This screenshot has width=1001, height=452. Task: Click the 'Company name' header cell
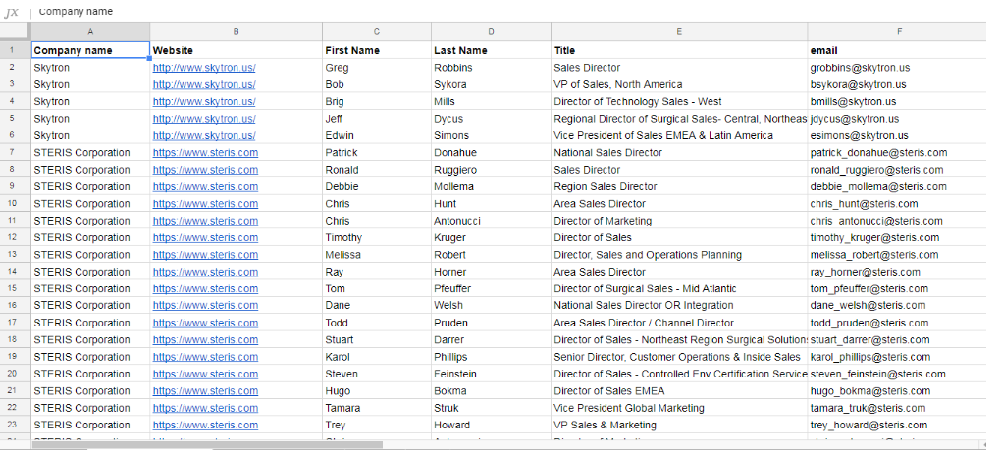pyautogui.click(x=90, y=50)
